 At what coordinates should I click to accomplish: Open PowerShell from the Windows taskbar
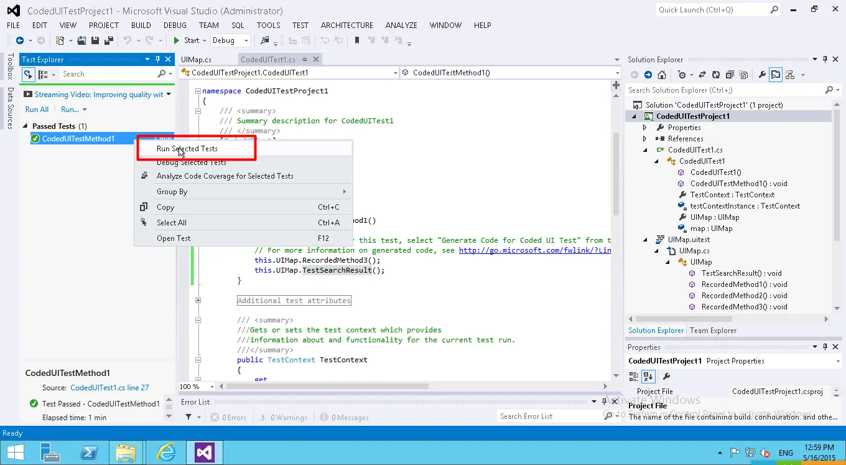[x=88, y=452]
